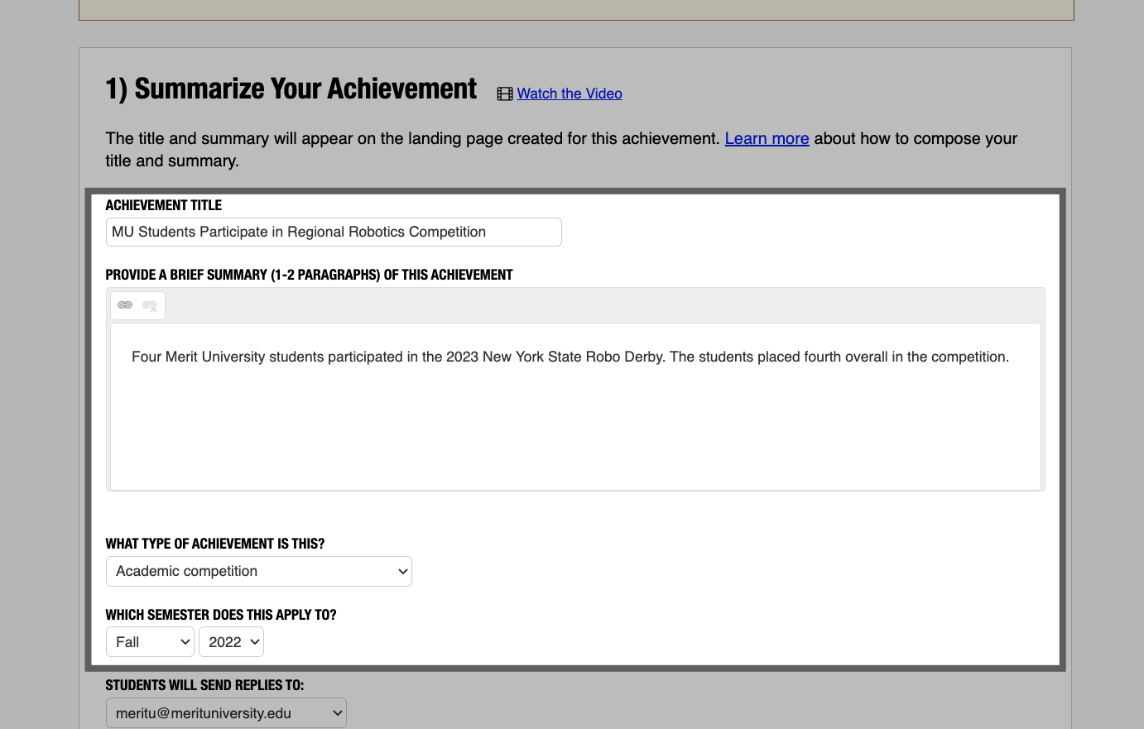Click inside the brief summary text area

(x=574, y=405)
